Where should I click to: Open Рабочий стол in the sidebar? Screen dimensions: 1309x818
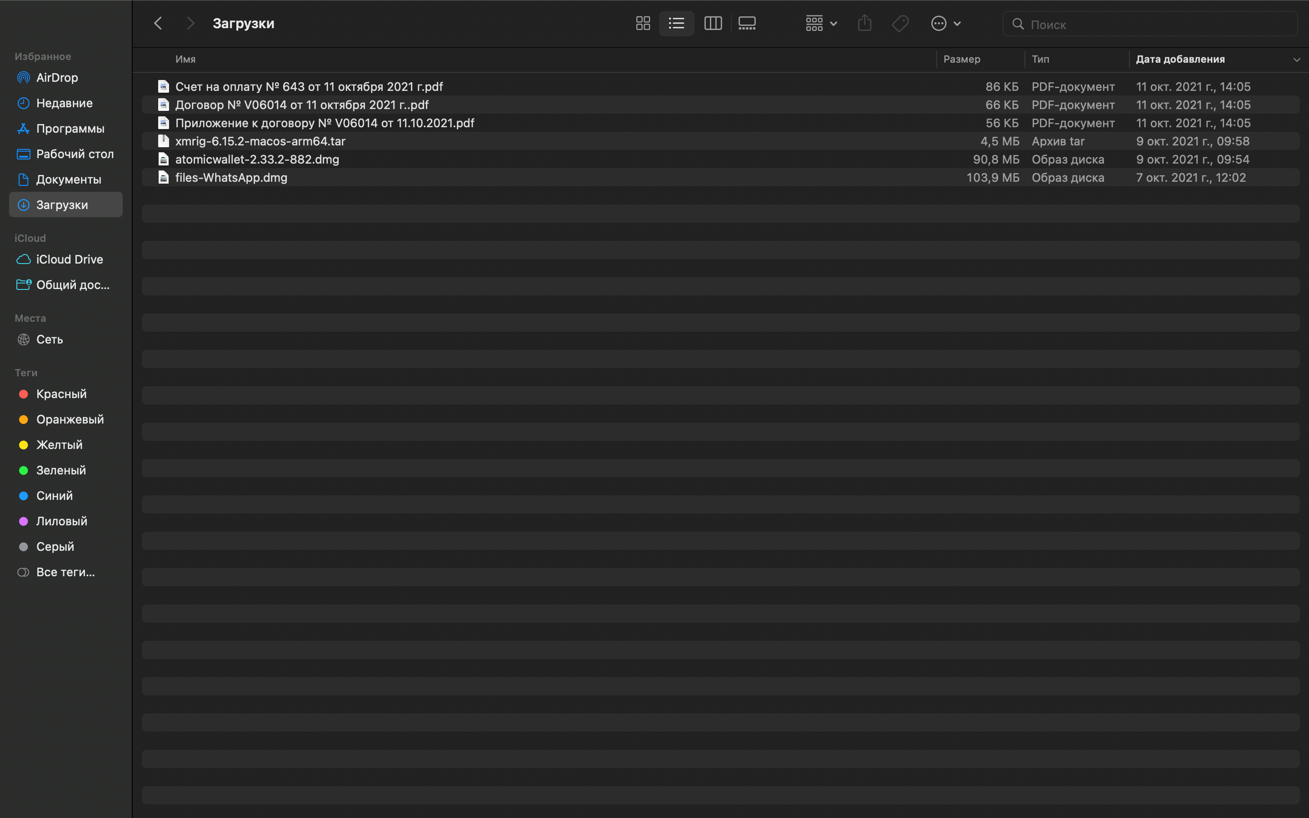pos(75,154)
